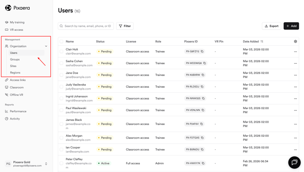The image size is (304, 172).
Task: Focus the user search field
Action: coord(86,26)
